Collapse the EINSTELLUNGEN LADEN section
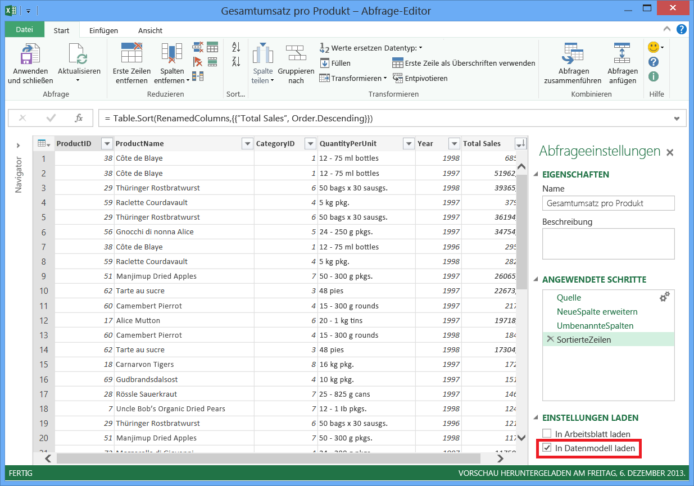This screenshot has height=486, width=694. point(536,418)
